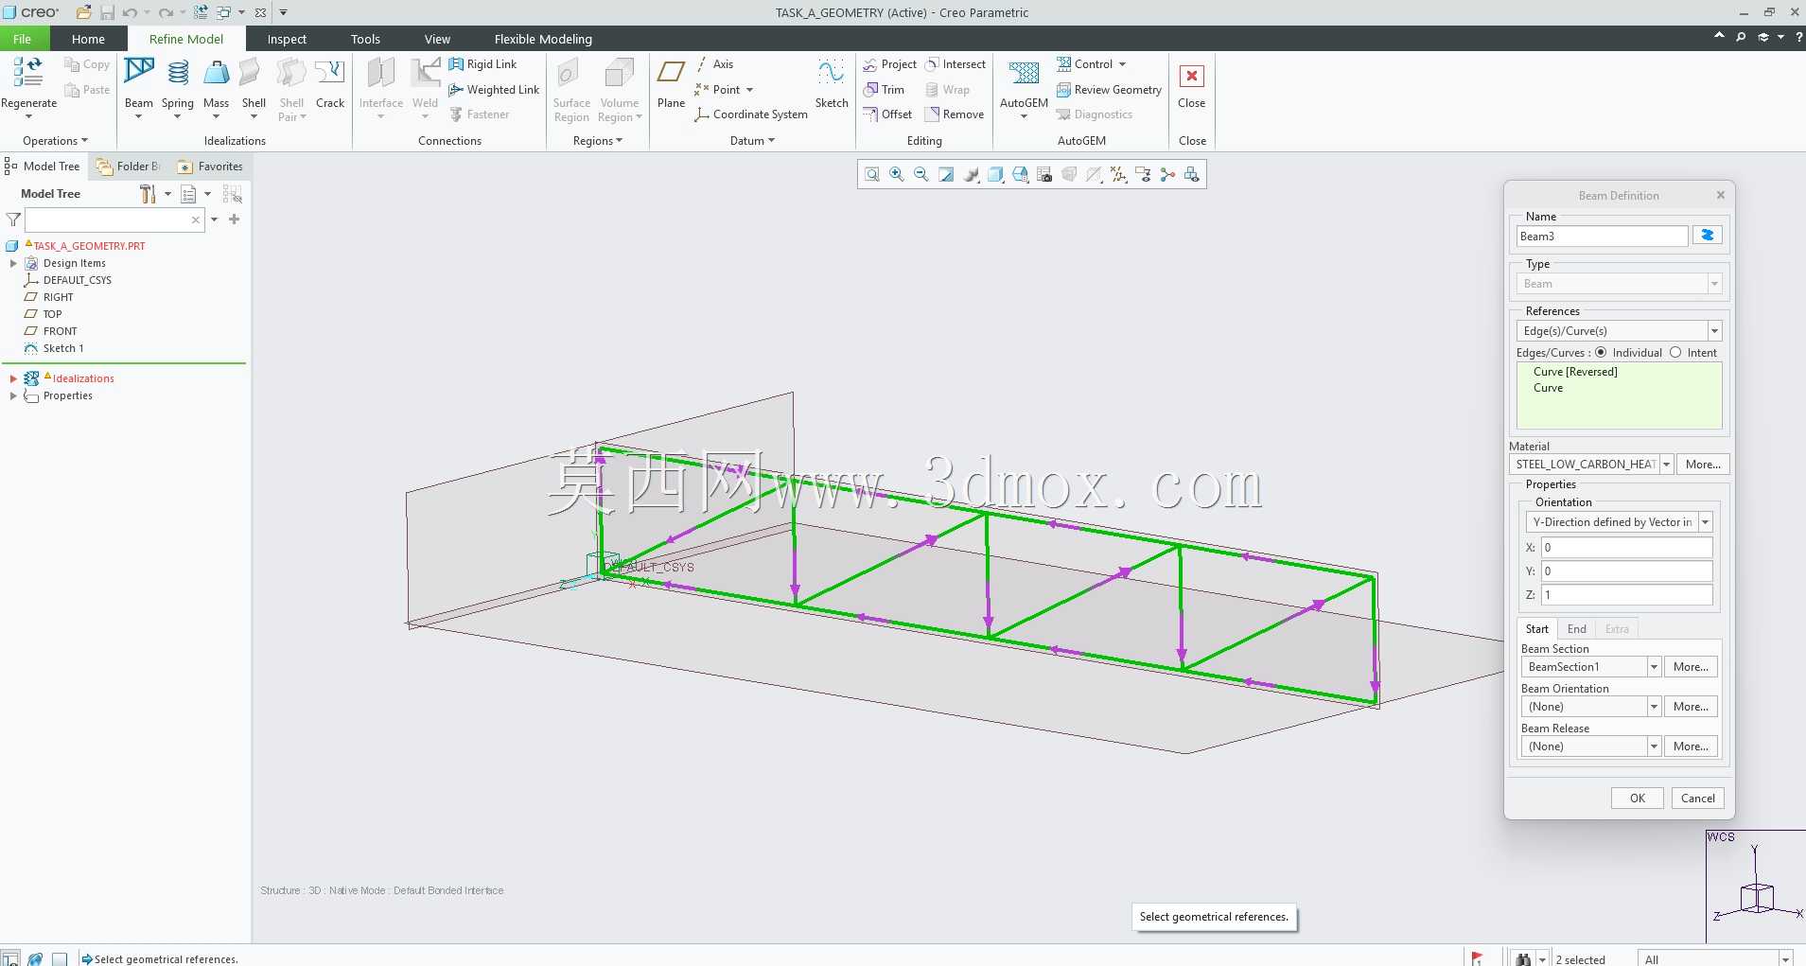This screenshot has height=966, width=1806.
Task: Open the Datum group dropdown
Action: coord(752,141)
